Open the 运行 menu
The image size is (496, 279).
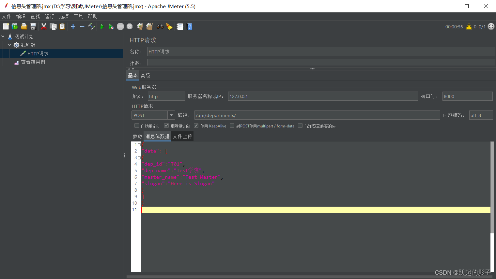click(50, 16)
